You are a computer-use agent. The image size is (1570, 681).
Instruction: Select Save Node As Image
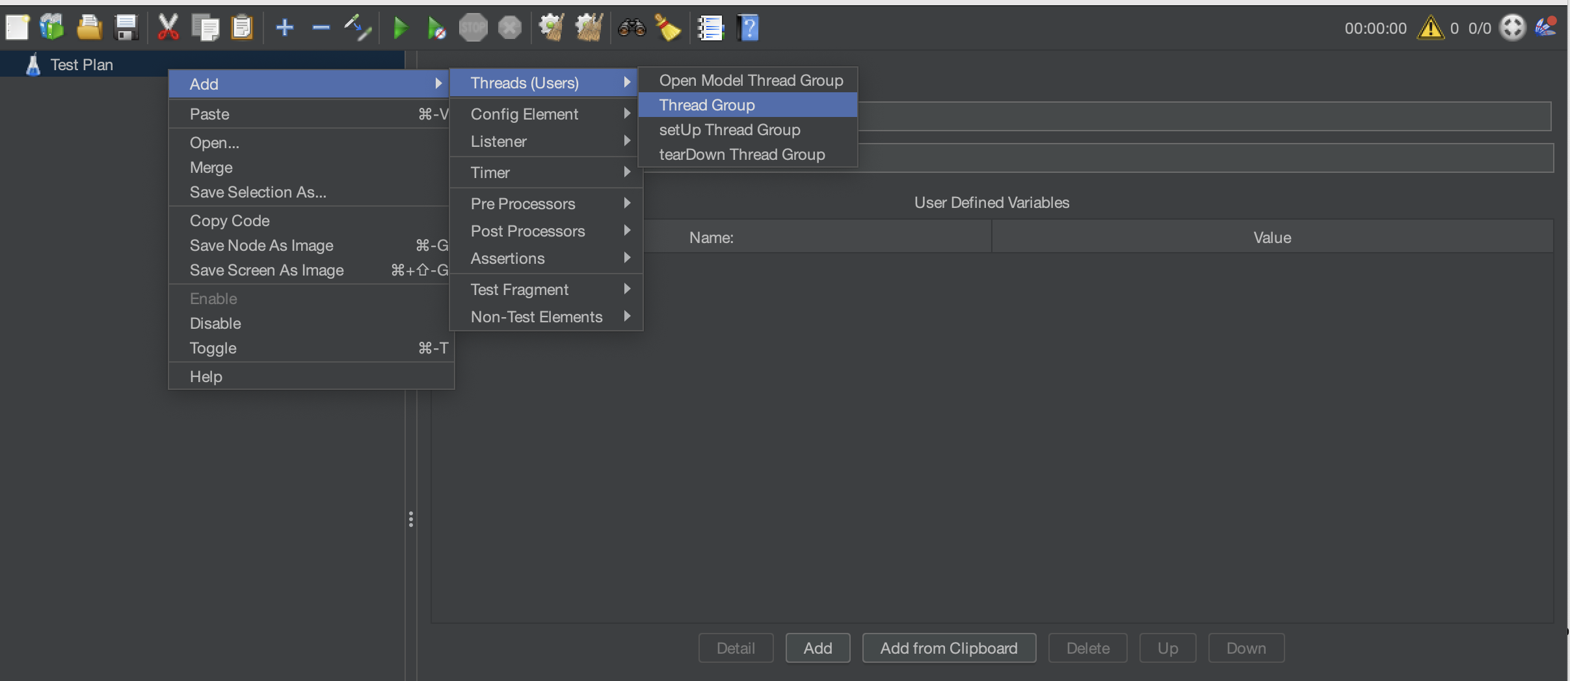pyautogui.click(x=261, y=245)
